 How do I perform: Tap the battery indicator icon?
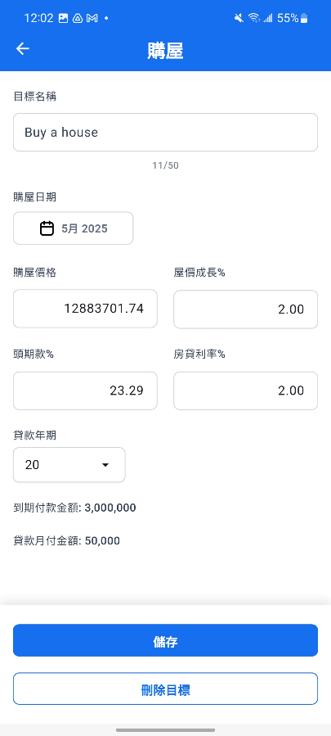click(304, 18)
